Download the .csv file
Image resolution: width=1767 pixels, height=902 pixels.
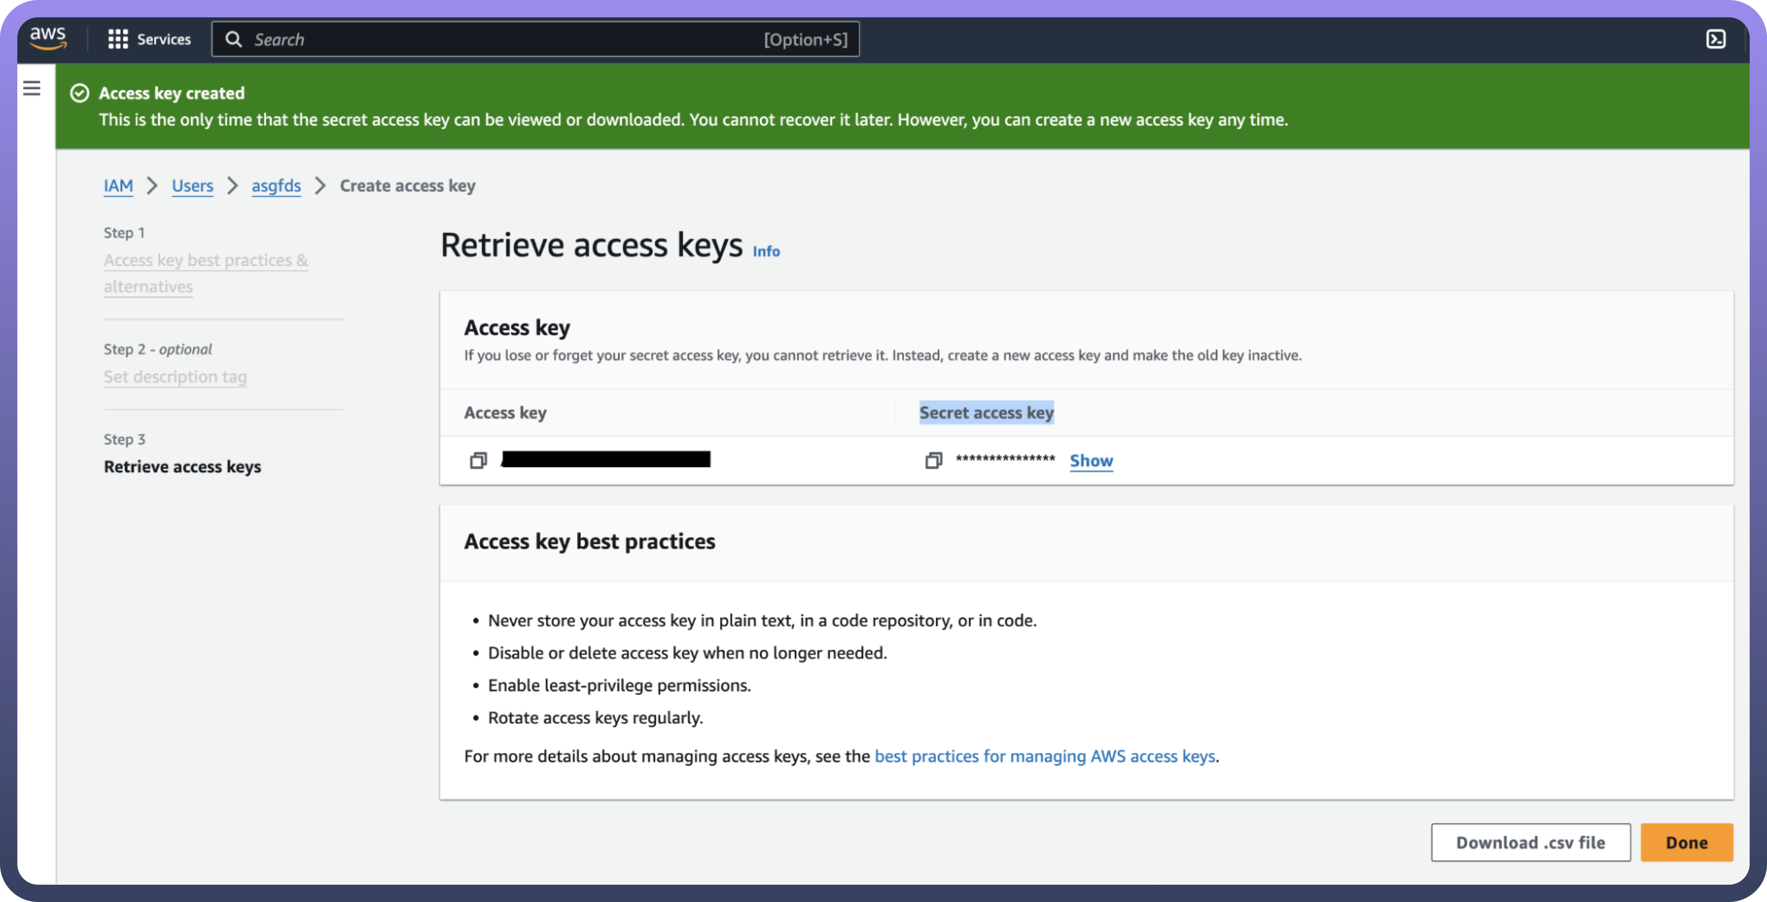coord(1530,842)
